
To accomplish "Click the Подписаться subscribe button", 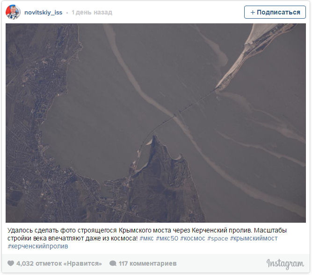I will (275, 12).
